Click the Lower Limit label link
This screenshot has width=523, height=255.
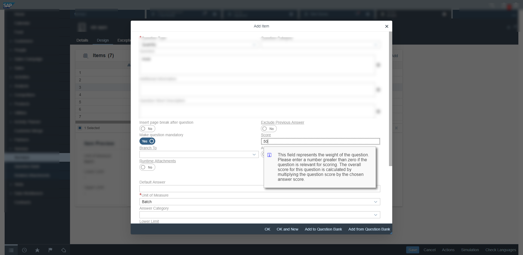(149, 221)
